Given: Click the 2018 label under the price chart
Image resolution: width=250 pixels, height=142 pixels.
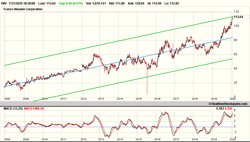Looking at the screenshot, I should (x=195, y=99).
